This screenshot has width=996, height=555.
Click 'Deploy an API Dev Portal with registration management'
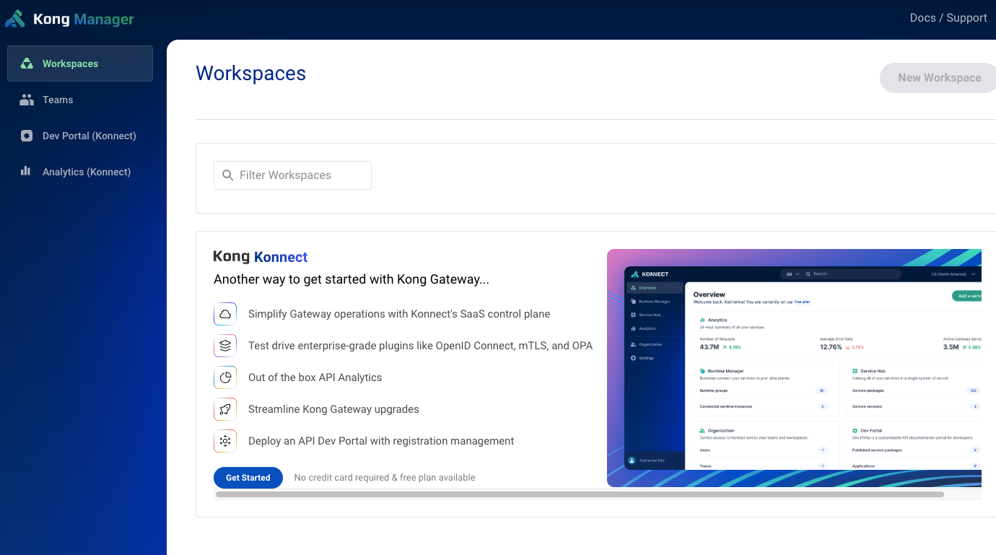point(381,441)
